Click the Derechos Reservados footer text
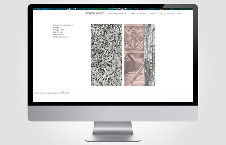 tap(40, 93)
